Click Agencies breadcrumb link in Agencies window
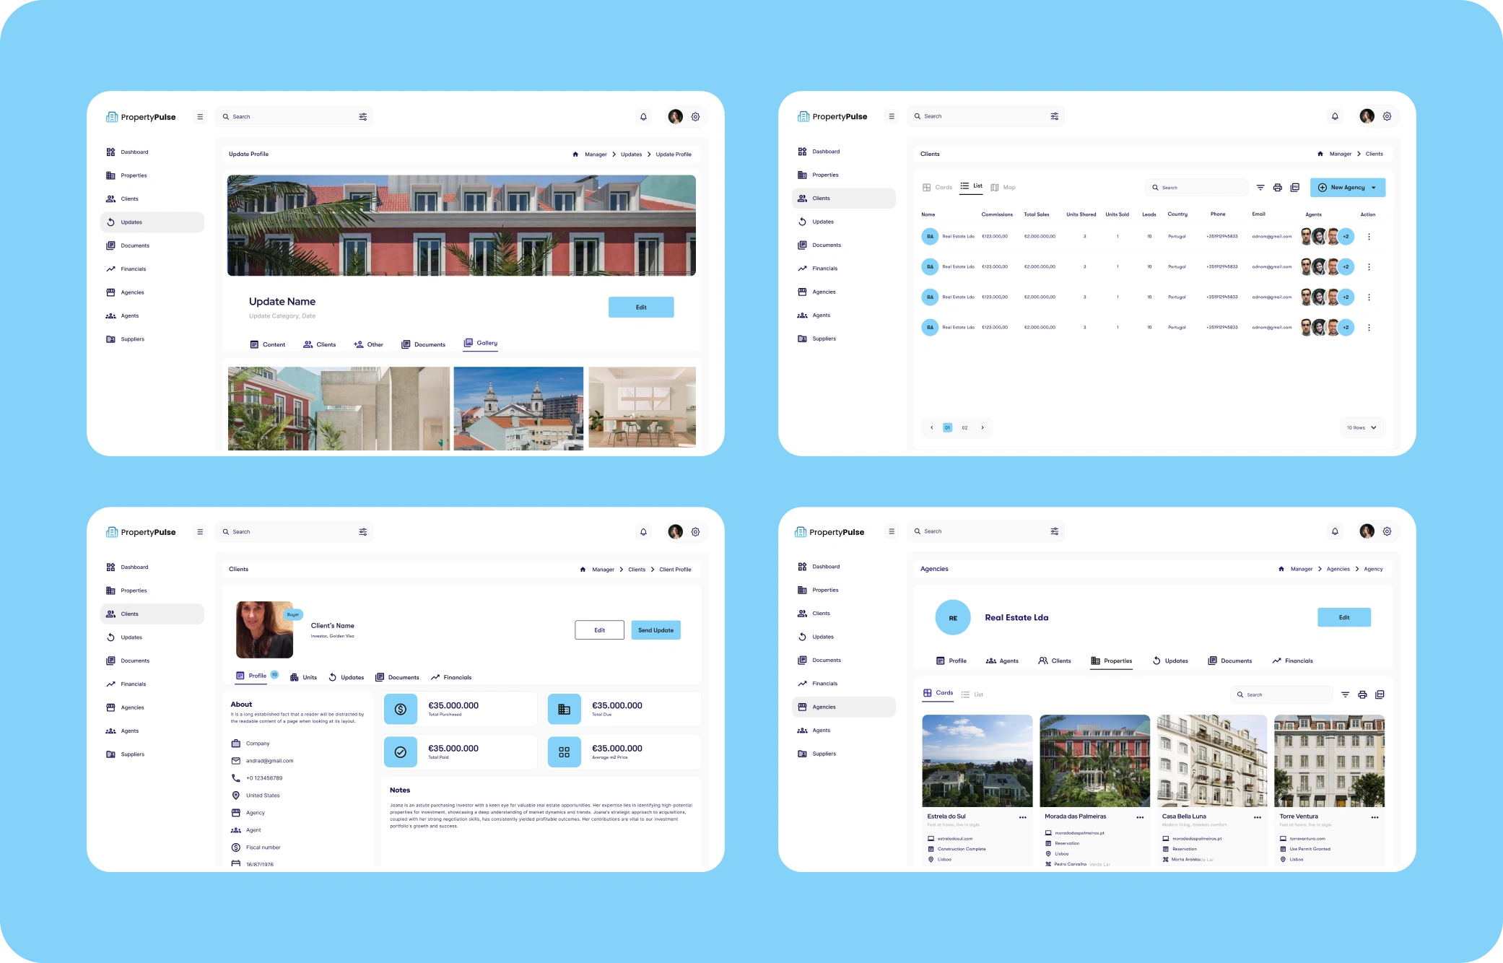Screen dimensions: 1503x963 click(x=1338, y=569)
